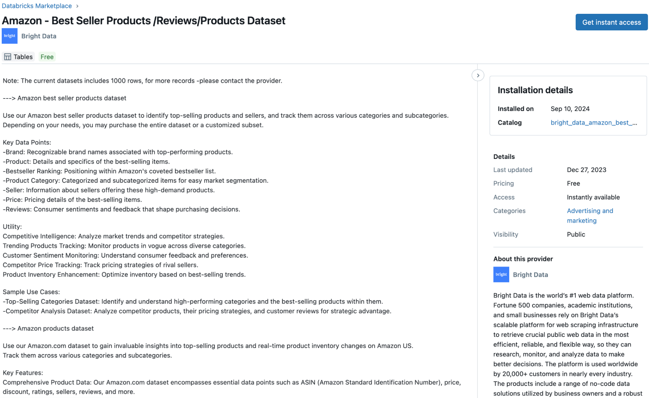This screenshot has height=398, width=649.
Task: Open the bright_data_amazon_best catalog link
Action: tap(593, 123)
